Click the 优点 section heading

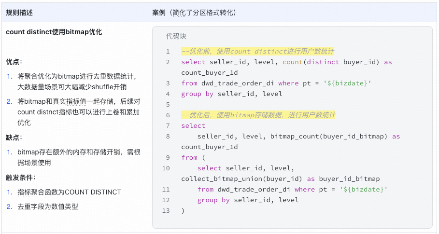click(14, 62)
